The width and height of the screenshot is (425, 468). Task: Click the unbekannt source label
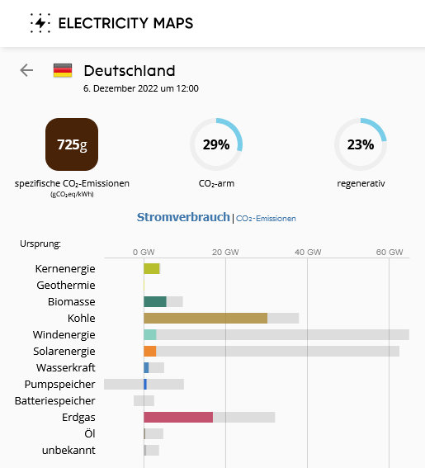68,451
